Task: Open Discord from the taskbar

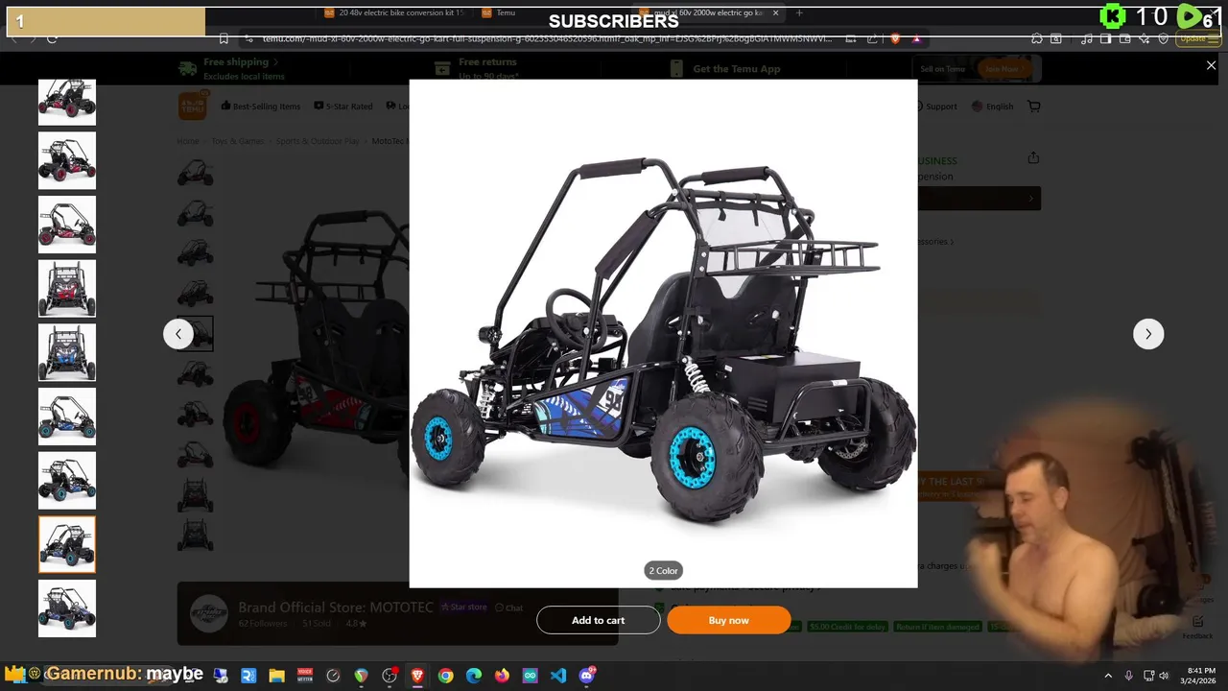Action: click(587, 676)
